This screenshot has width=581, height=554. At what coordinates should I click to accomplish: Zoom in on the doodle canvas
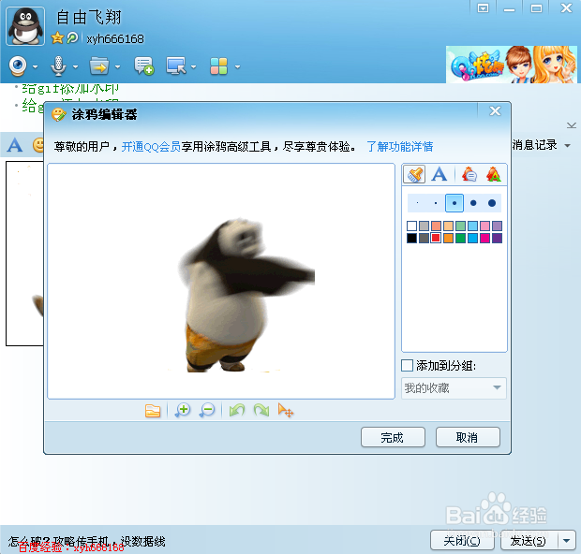pos(183,411)
